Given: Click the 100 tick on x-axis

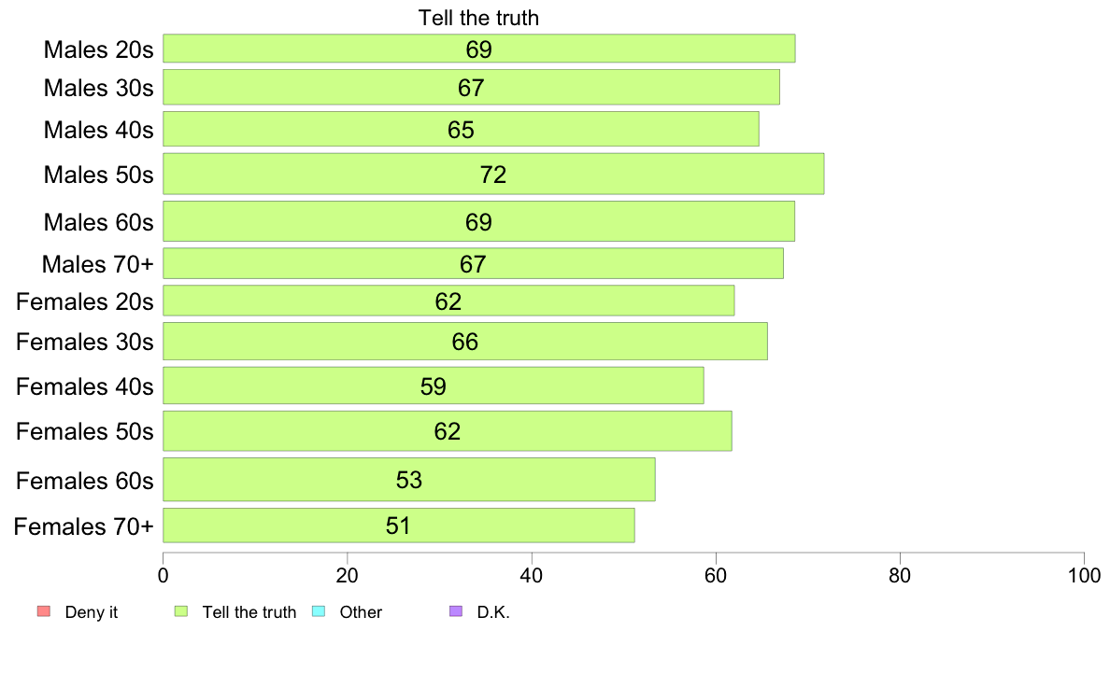Looking at the screenshot, I should tap(1084, 575).
